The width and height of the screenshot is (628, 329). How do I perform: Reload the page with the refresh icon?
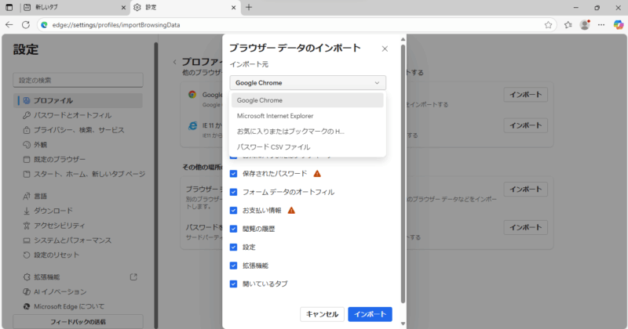[26, 25]
